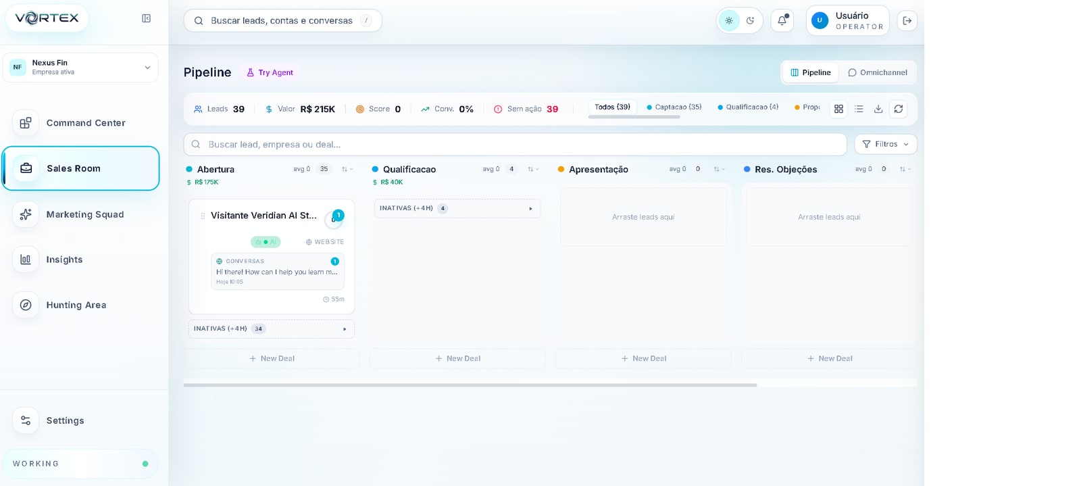1081x486 pixels.
Task: Collapse the sidebar panel icon
Action: point(146,18)
